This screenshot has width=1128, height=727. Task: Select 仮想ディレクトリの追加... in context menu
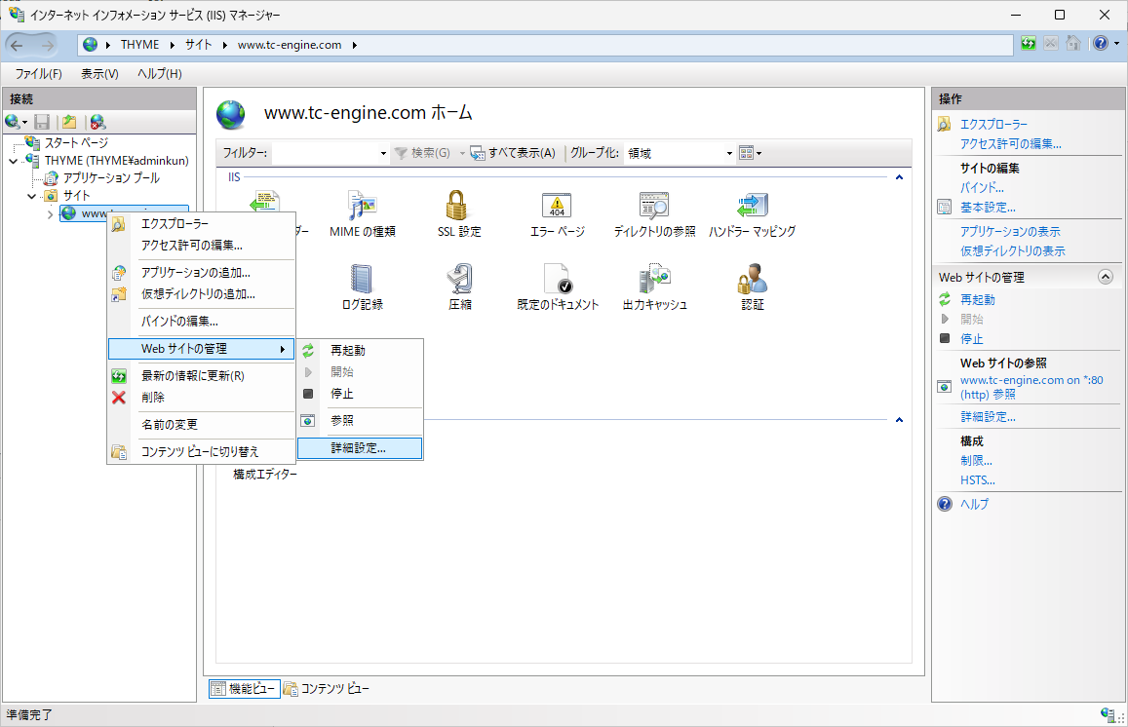[202, 294]
